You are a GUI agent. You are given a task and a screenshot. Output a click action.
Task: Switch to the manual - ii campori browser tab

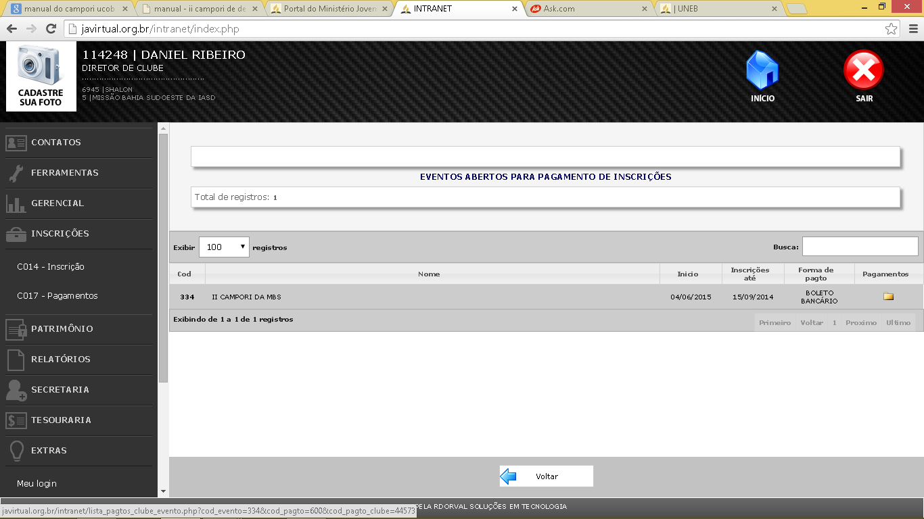[x=198, y=9]
